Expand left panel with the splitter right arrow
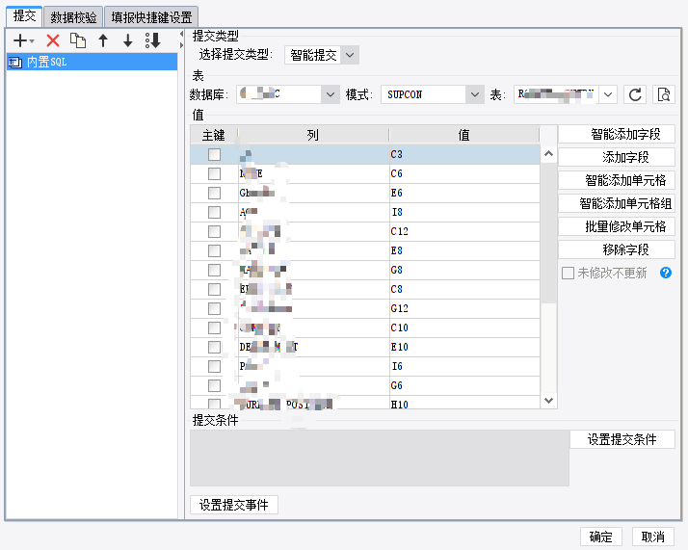Image resolution: width=688 pixels, height=550 pixels. pos(181,45)
